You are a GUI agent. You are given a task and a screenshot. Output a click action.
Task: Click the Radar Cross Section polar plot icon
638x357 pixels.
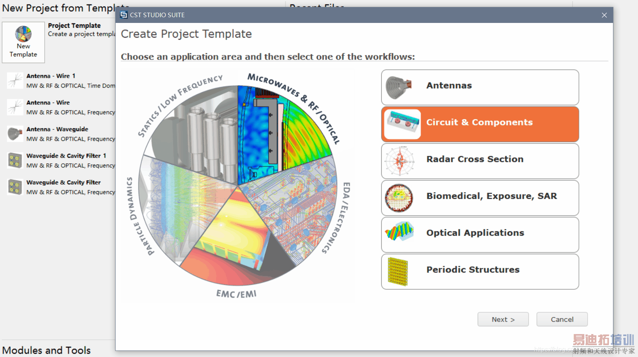point(399,161)
